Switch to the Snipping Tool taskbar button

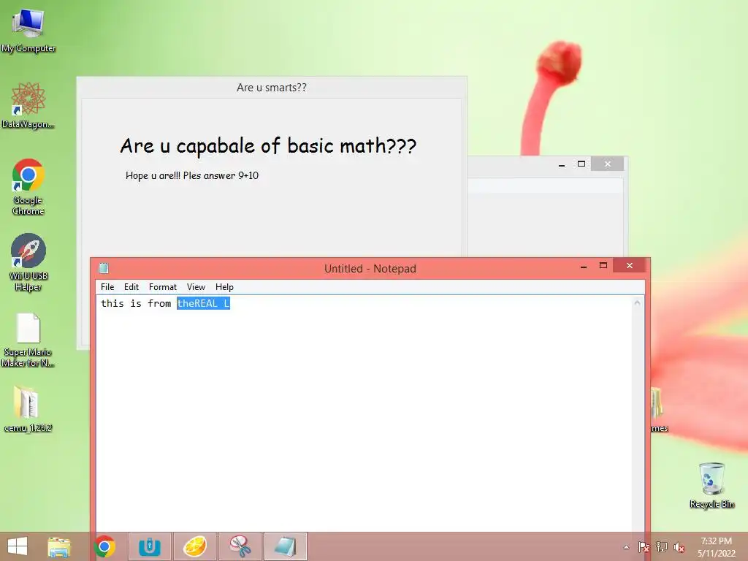click(240, 546)
